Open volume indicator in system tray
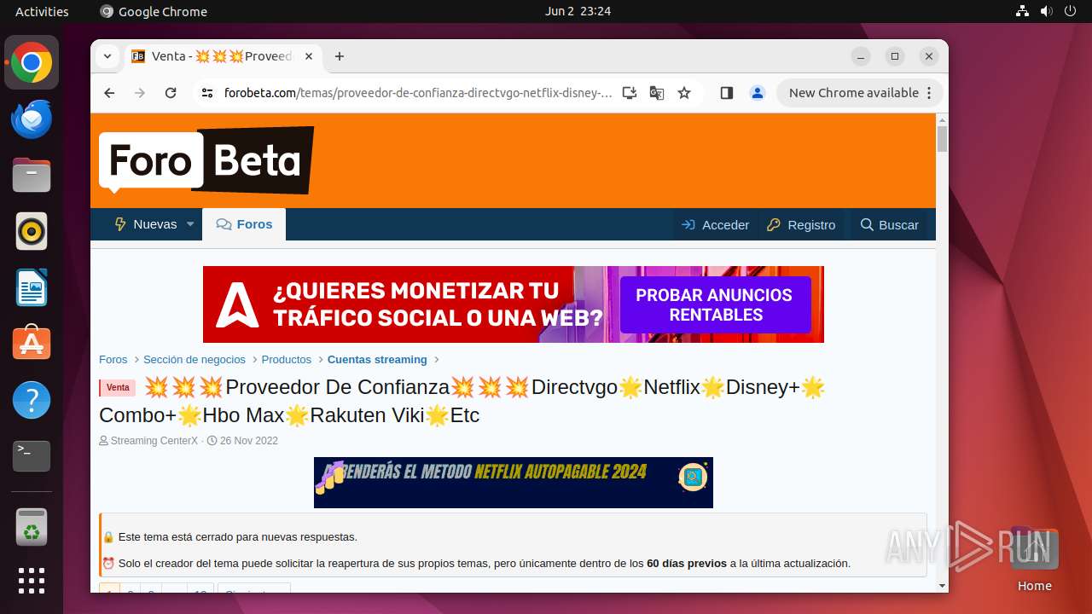1092x614 pixels. click(1046, 11)
